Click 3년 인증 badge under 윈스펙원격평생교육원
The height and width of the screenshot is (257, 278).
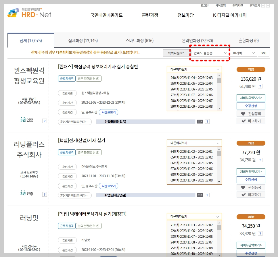coord(27,120)
